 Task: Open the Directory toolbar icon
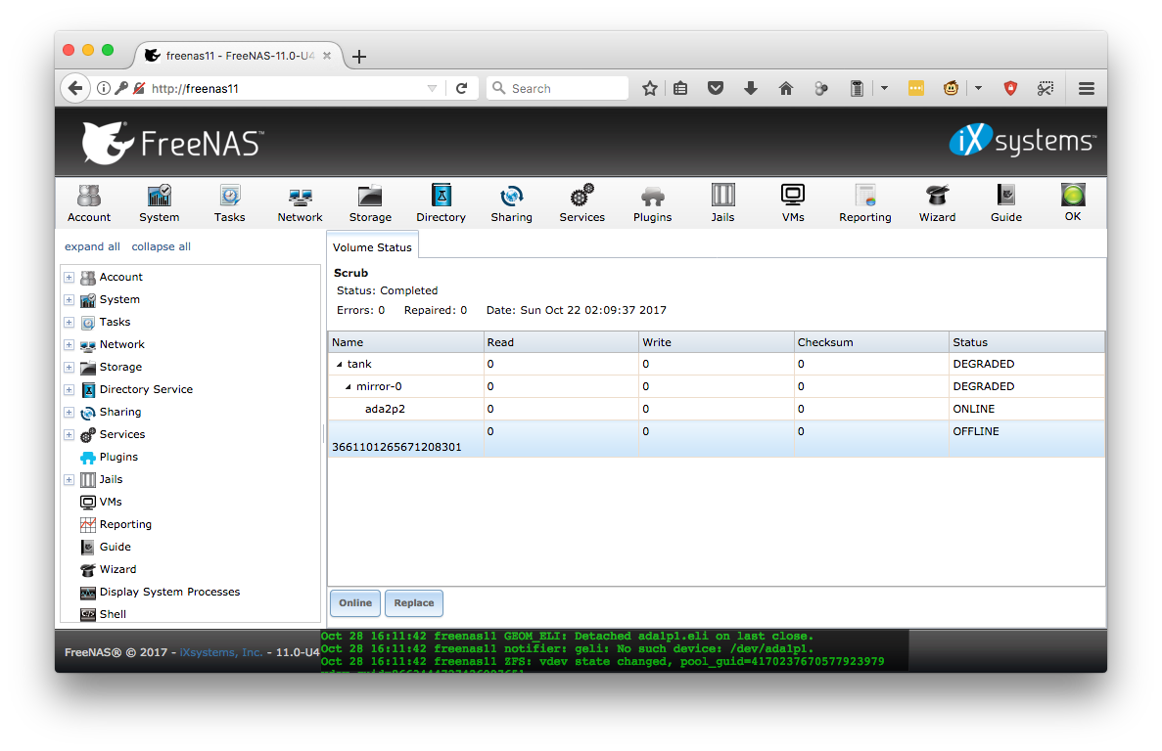(x=441, y=202)
